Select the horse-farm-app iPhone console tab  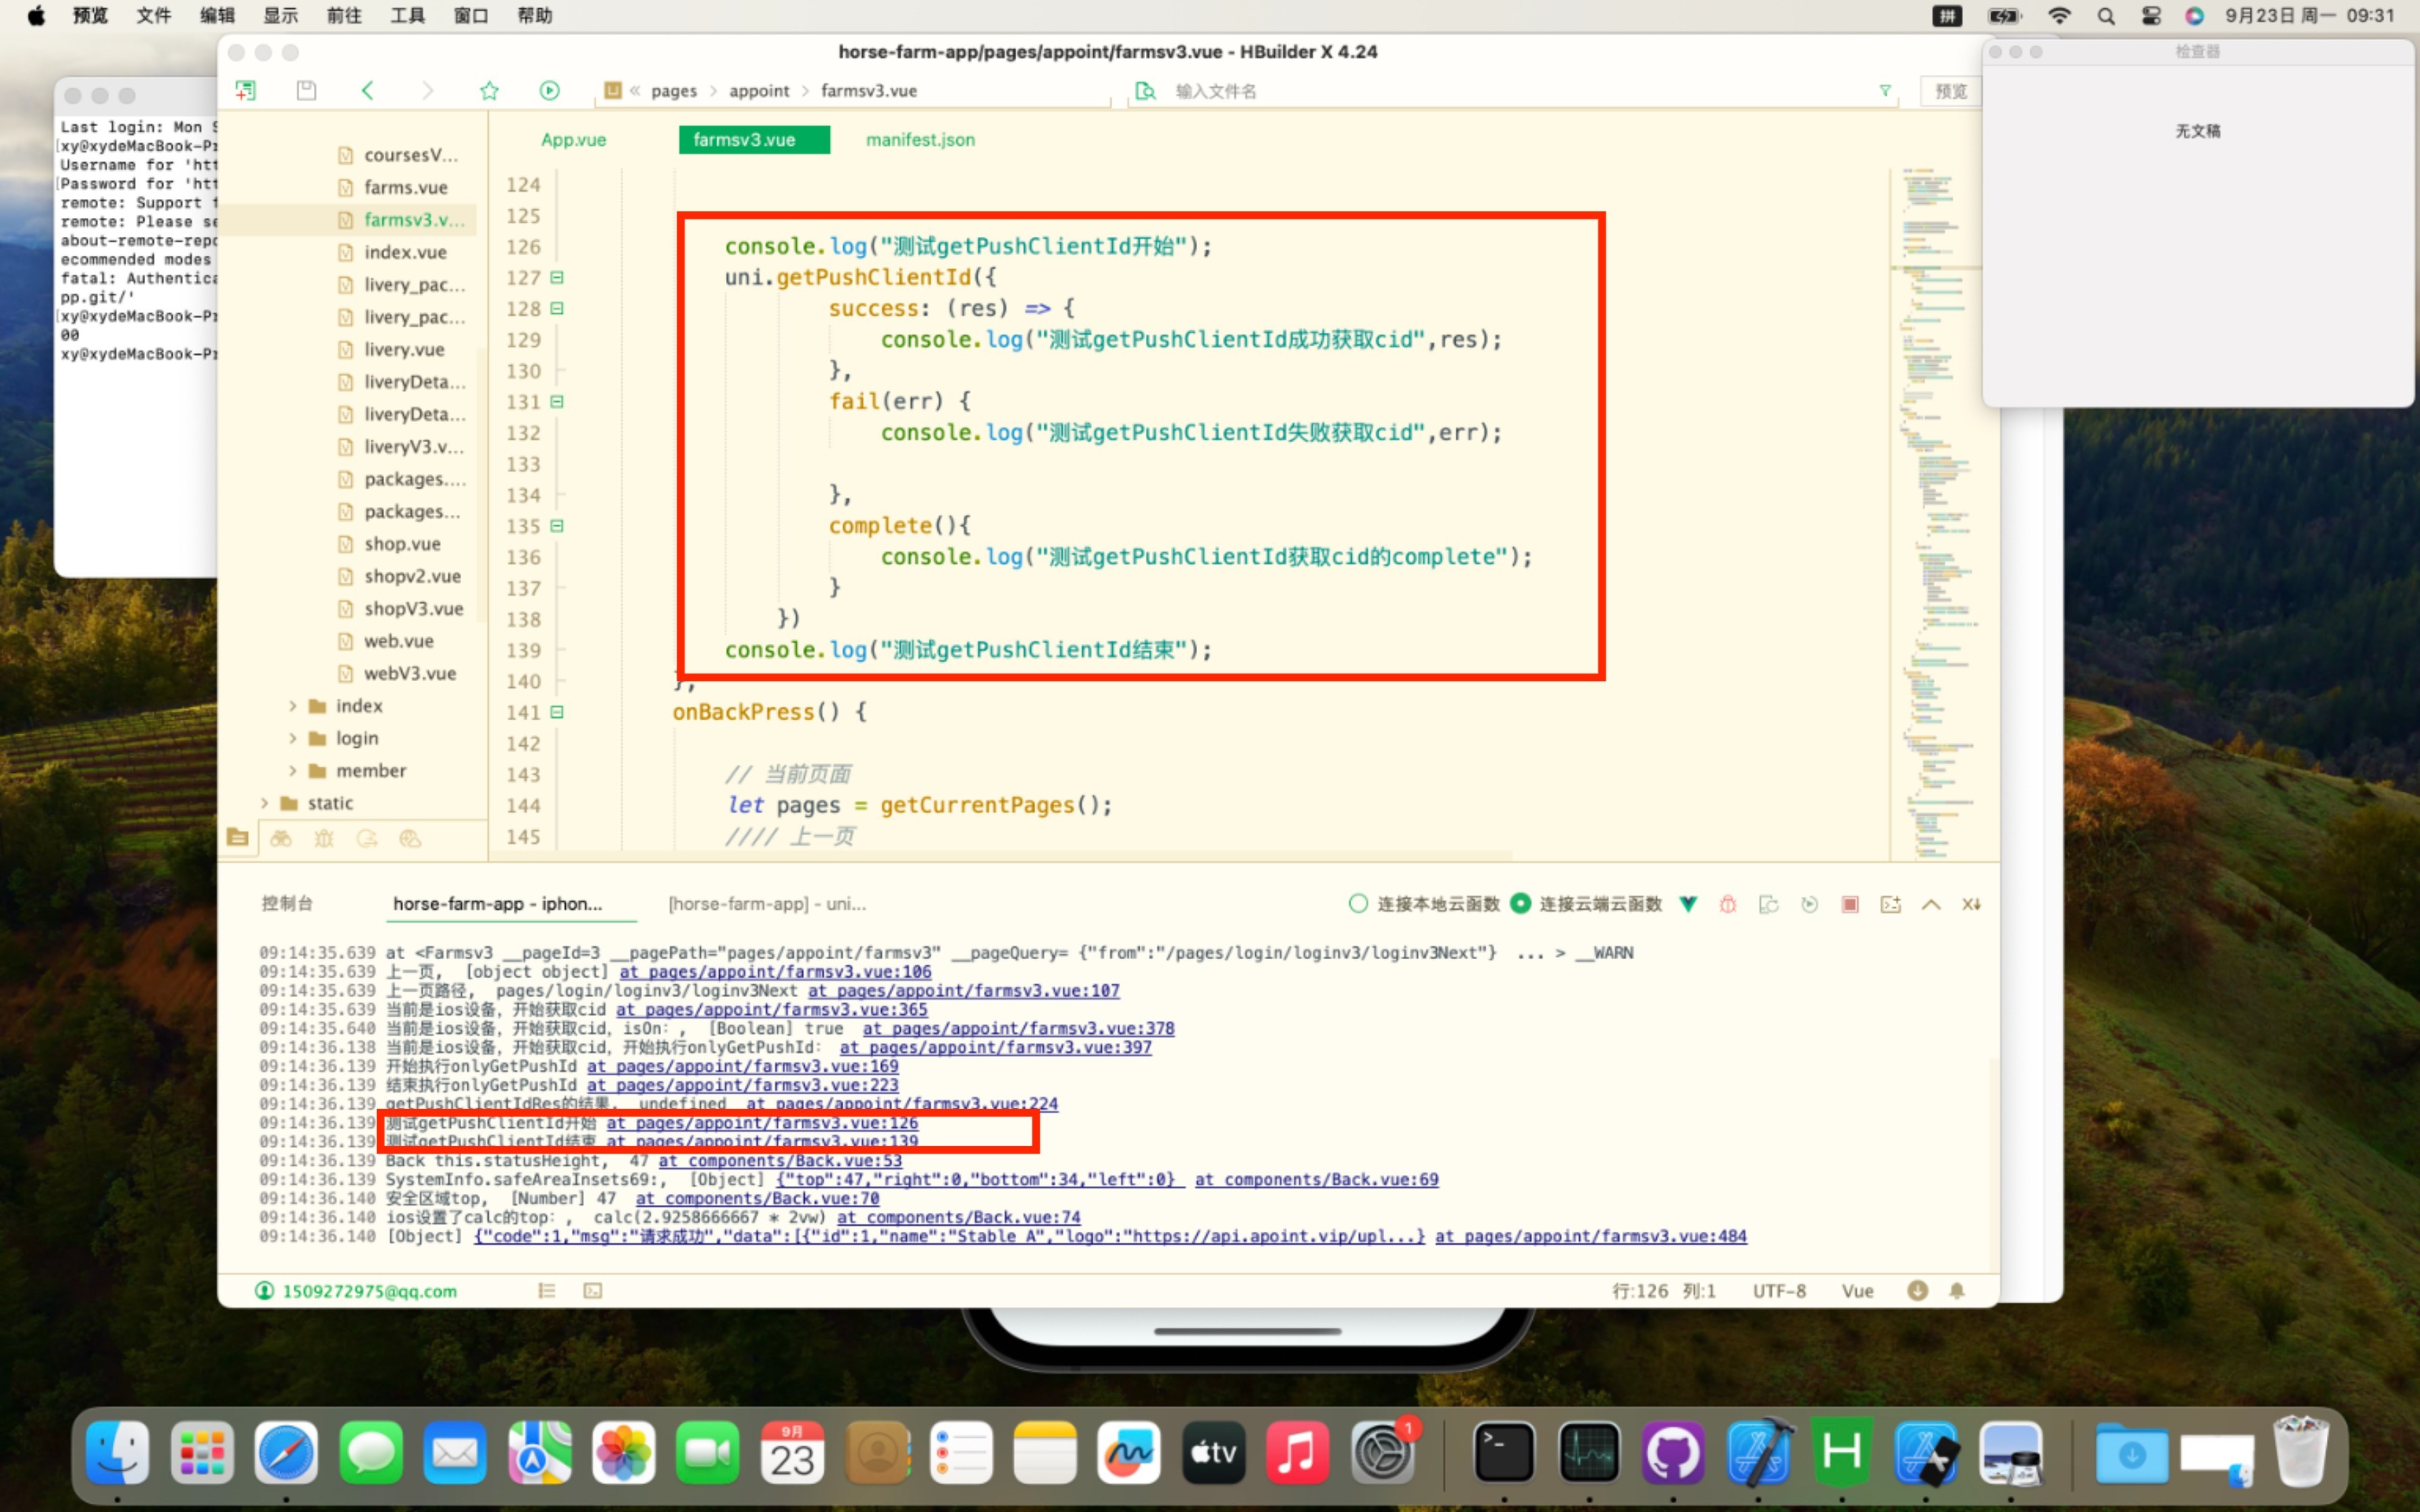pos(498,904)
